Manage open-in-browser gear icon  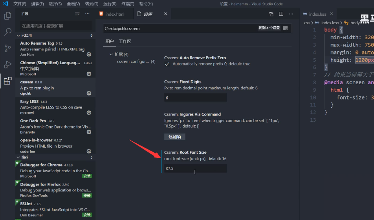click(x=89, y=151)
